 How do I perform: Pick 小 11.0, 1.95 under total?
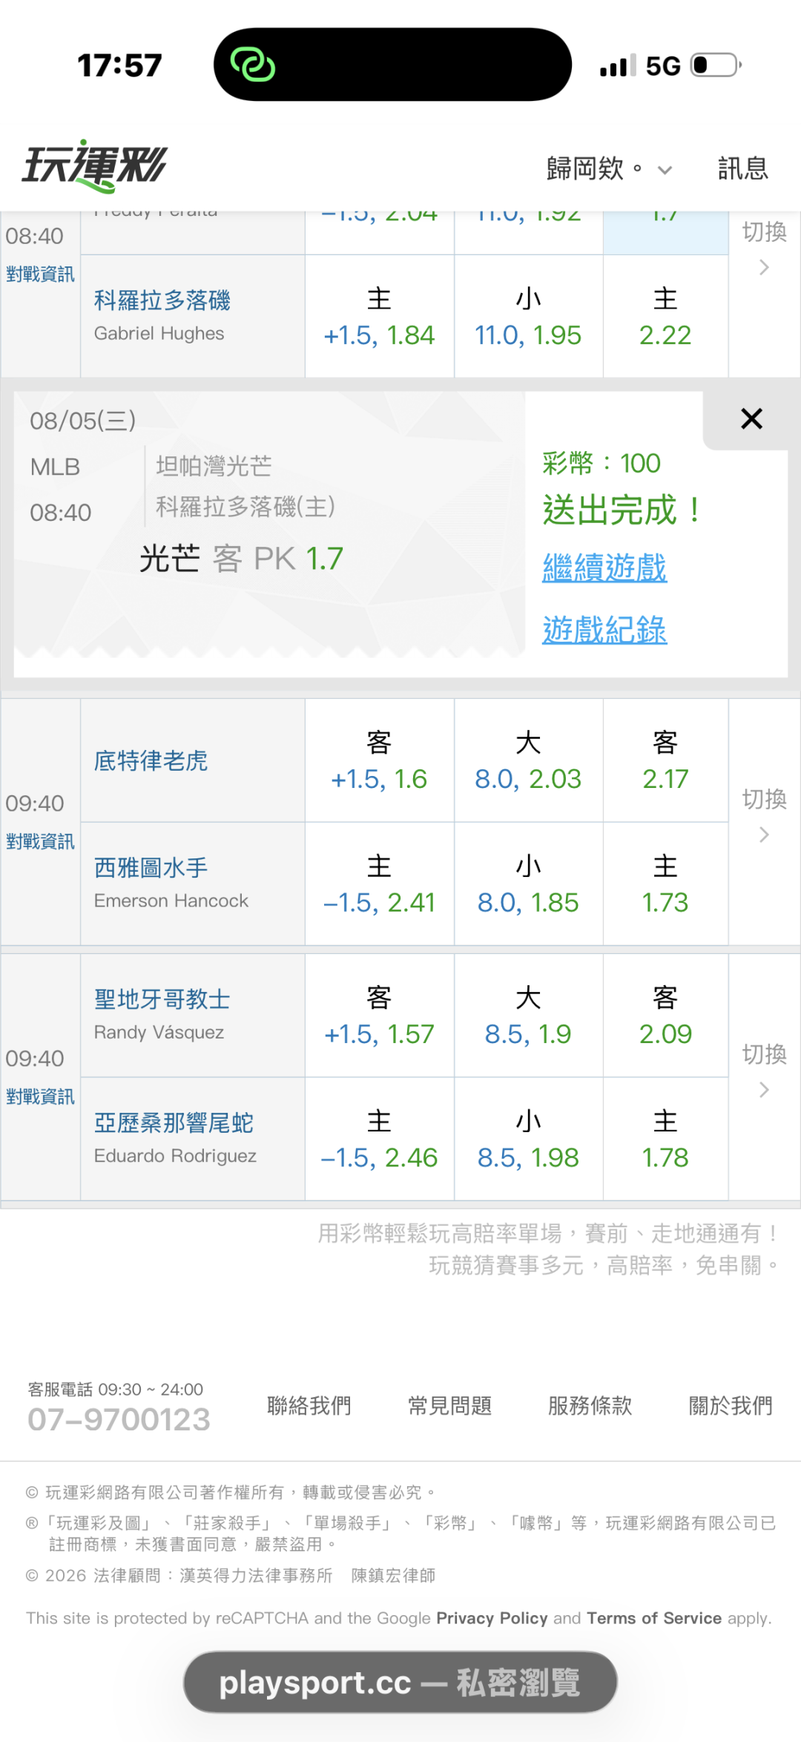click(528, 317)
